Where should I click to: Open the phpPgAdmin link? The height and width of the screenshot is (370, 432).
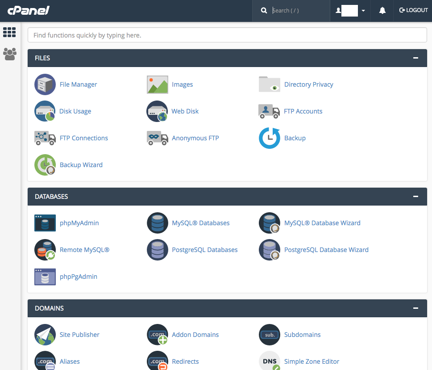(x=79, y=277)
